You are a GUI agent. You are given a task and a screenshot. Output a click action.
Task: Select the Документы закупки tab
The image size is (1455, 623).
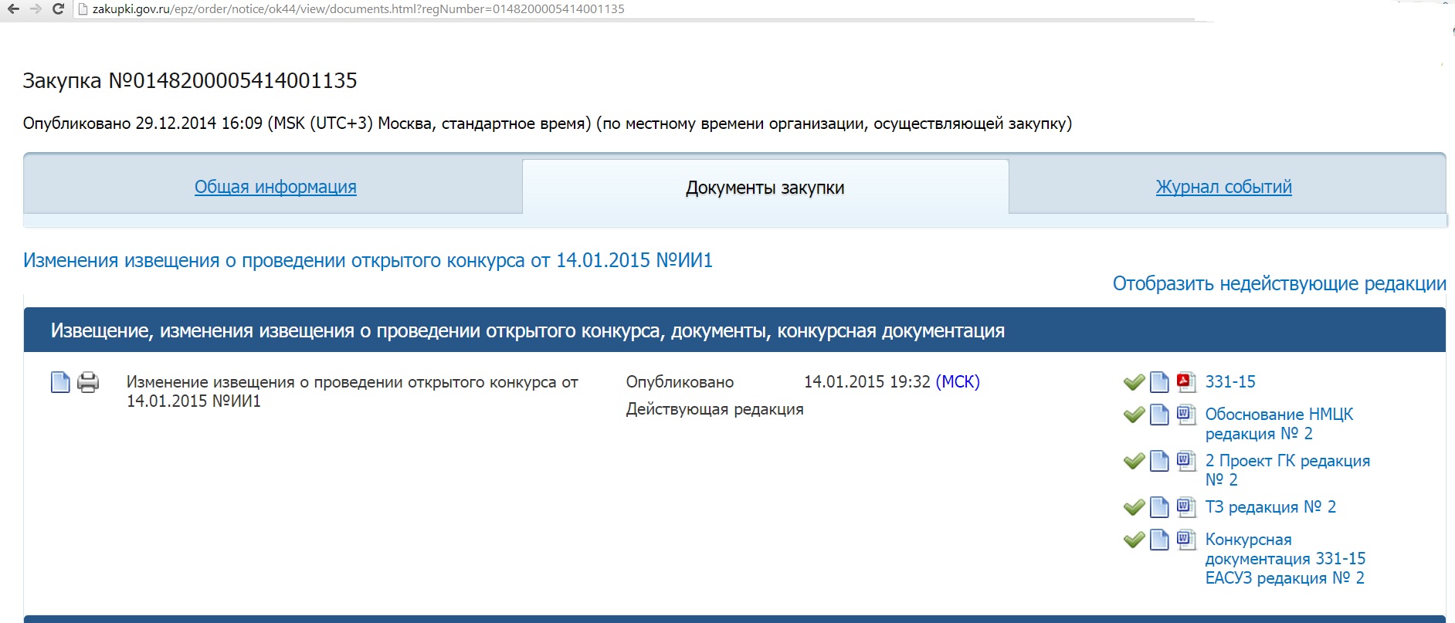tap(765, 188)
